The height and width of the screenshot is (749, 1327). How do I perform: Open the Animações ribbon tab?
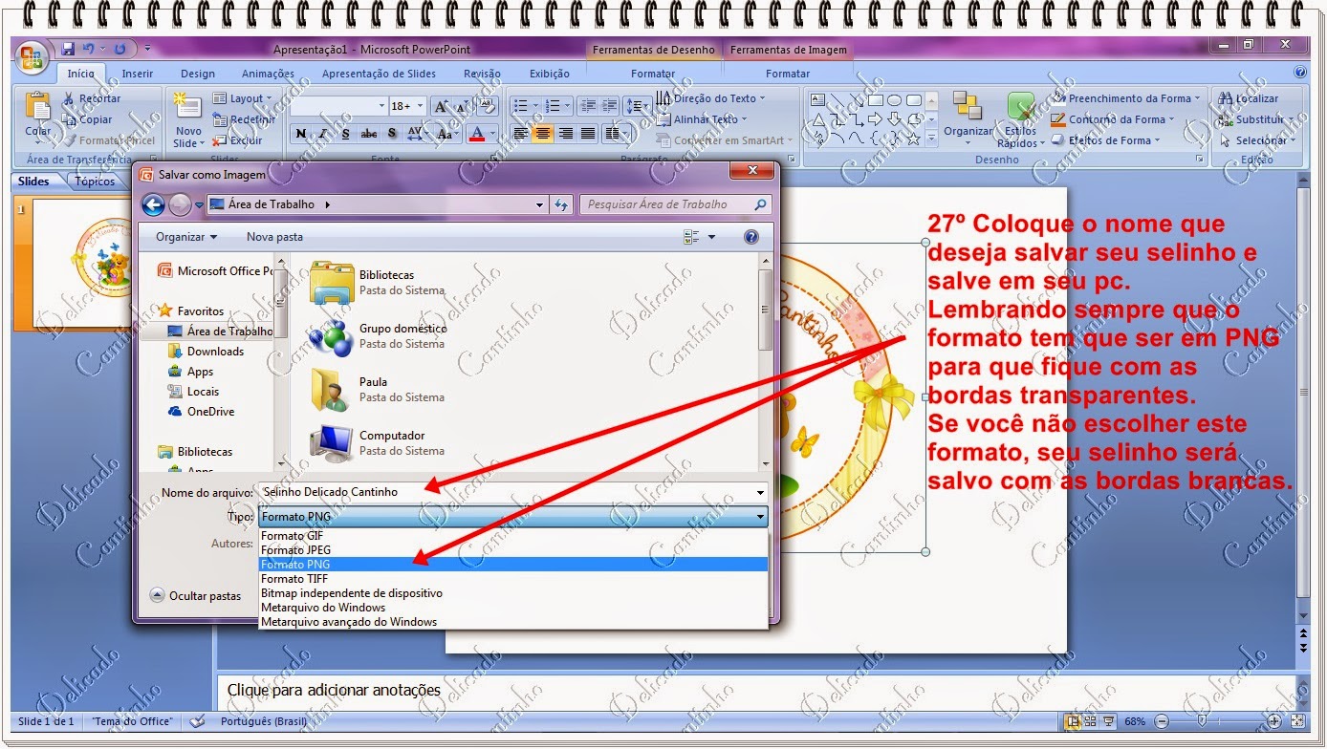click(x=268, y=74)
